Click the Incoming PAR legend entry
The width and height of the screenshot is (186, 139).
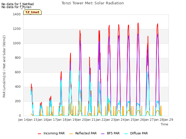pos(51,133)
